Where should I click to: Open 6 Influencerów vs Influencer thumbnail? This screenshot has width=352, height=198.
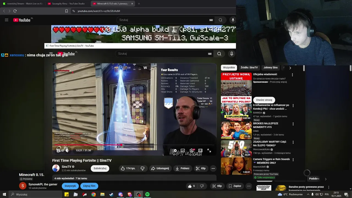pyautogui.click(x=236, y=112)
